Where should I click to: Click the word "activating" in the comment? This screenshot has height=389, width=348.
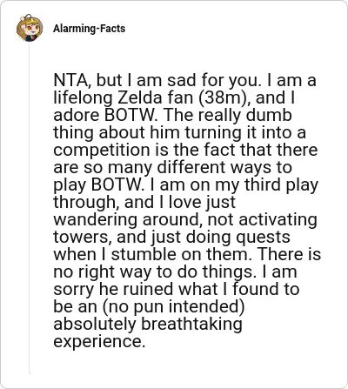278,219
